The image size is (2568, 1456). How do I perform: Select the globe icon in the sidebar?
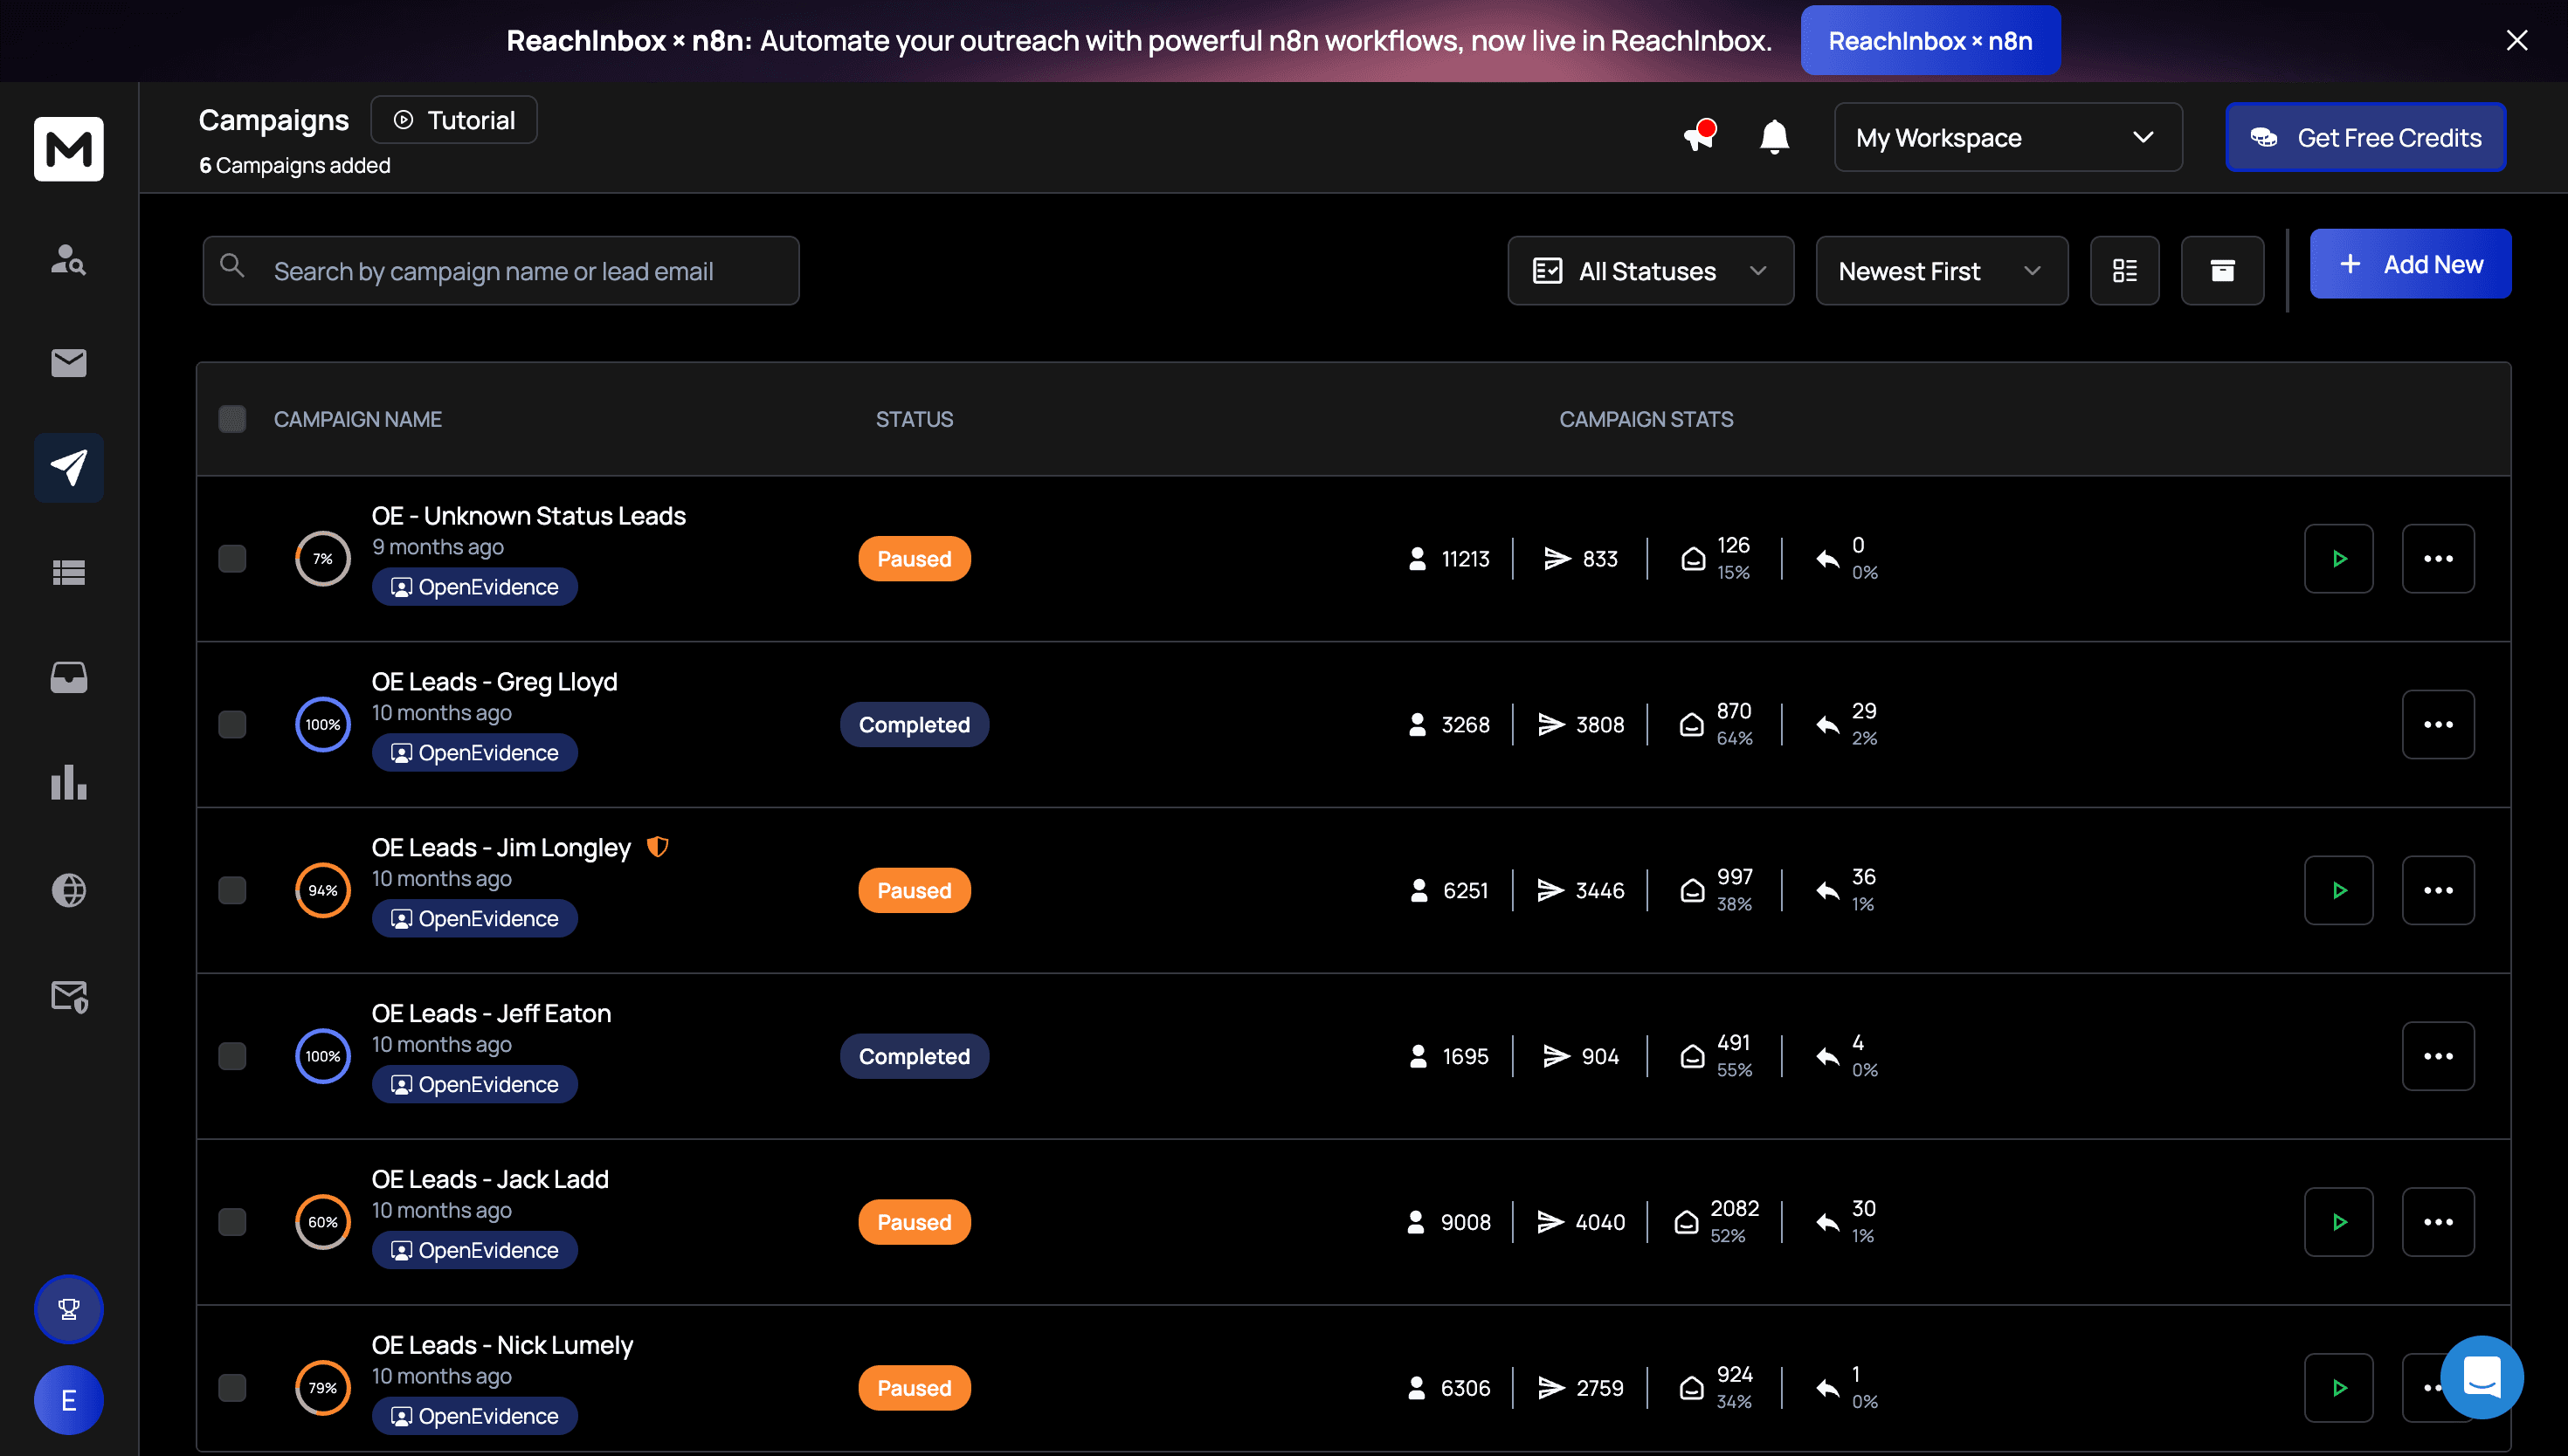[68, 890]
